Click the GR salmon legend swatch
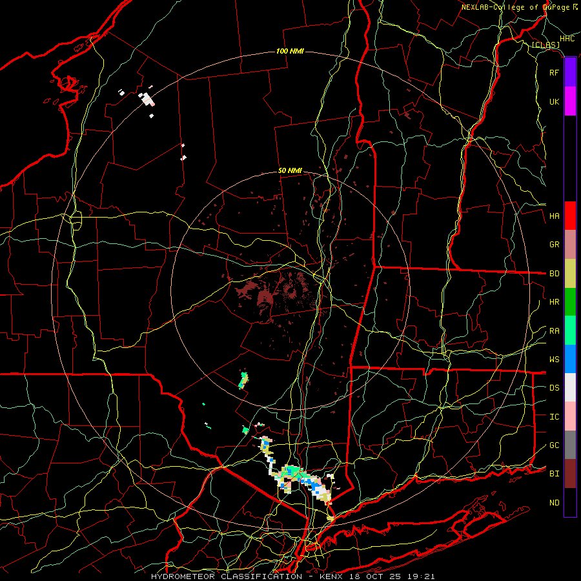 [x=570, y=244]
